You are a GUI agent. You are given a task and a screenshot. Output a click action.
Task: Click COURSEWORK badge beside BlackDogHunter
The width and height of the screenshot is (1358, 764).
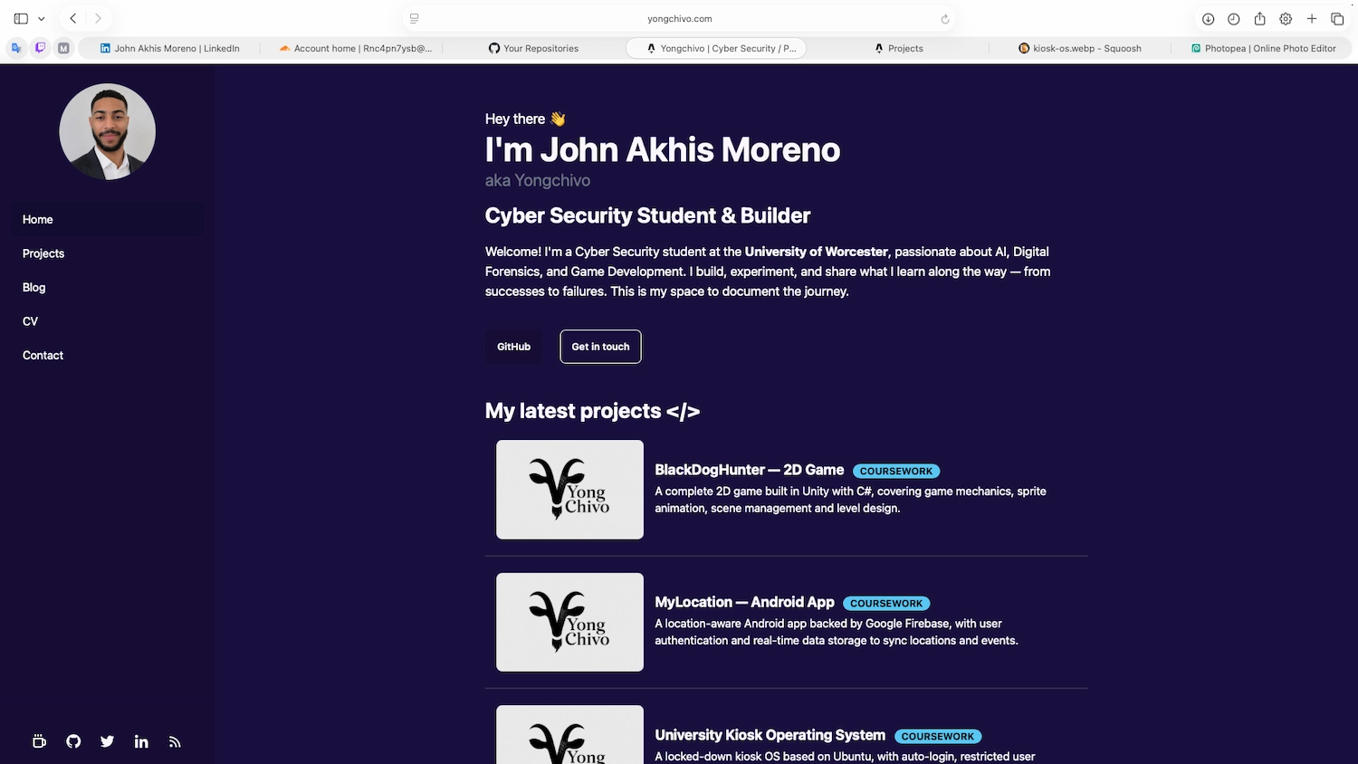(896, 471)
